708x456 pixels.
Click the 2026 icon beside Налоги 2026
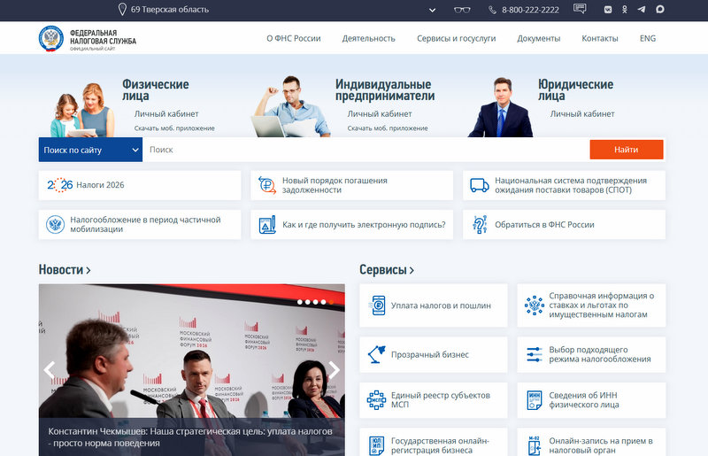pos(60,185)
